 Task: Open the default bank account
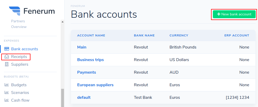tap(84, 98)
